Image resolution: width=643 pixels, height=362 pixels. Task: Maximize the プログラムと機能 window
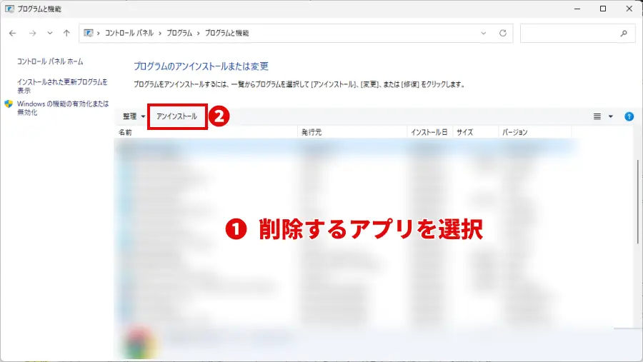tap(603, 9)
